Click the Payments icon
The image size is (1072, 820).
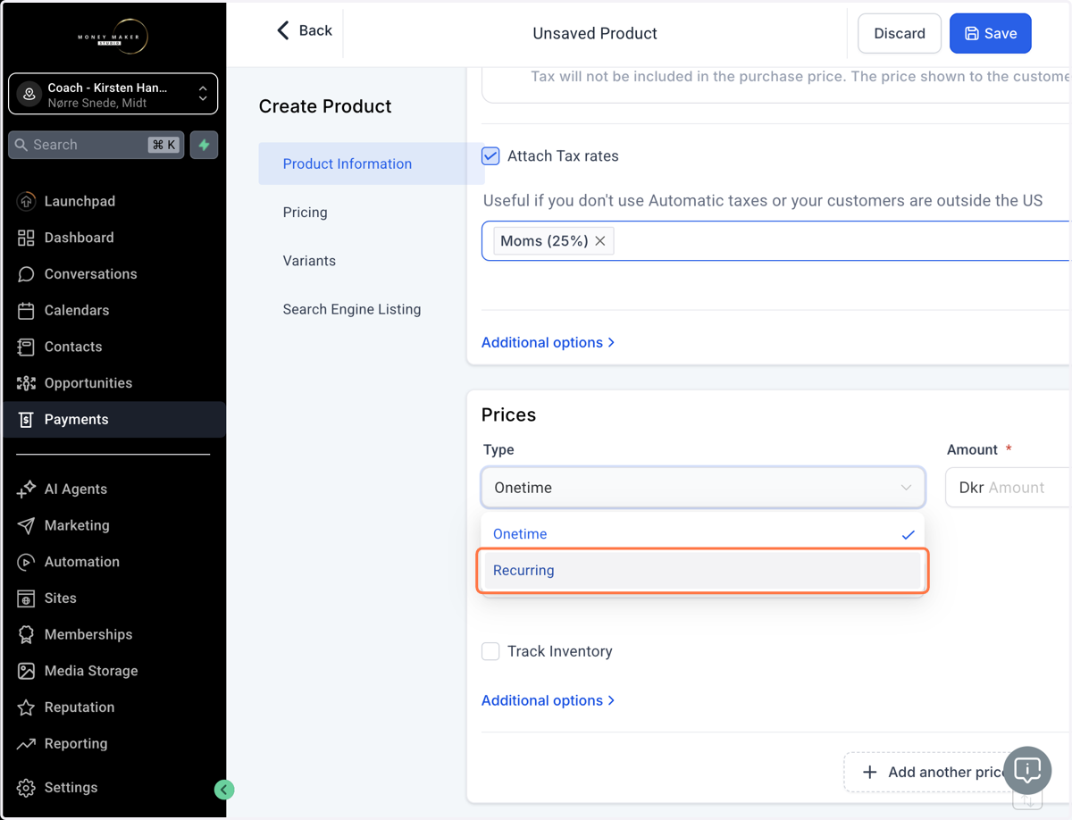pos(26,419)
